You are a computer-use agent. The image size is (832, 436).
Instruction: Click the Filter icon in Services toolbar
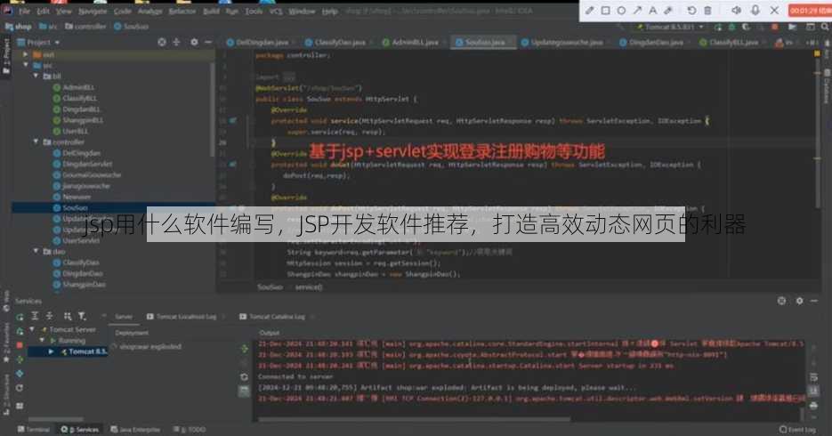(x=82, y=316)
